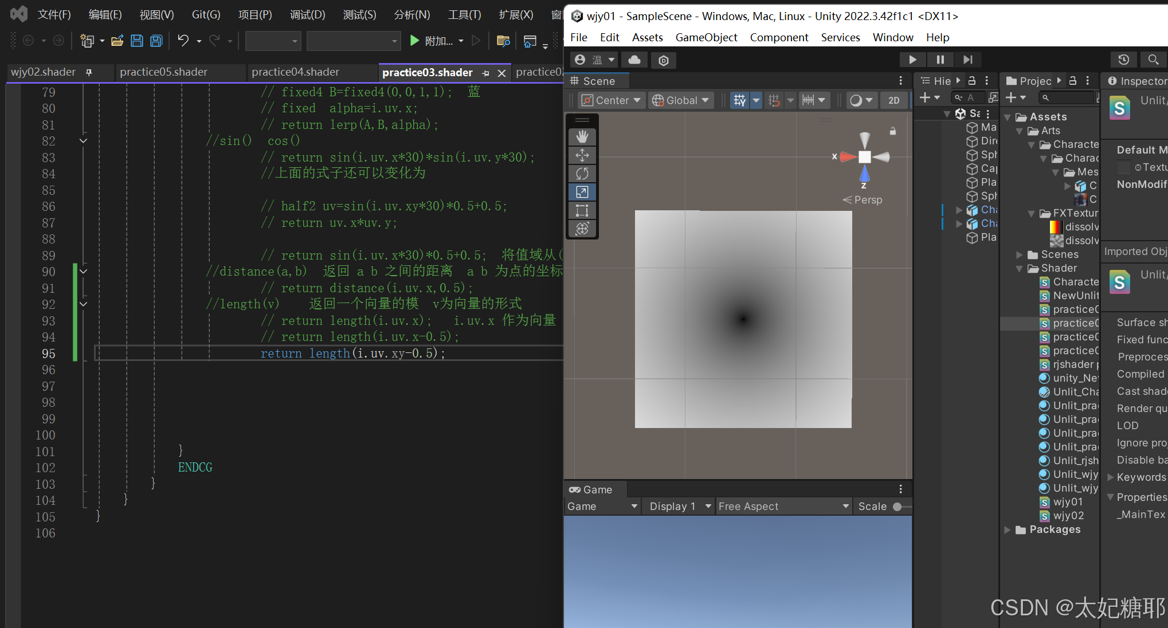Select the Rotate tool
This screenshot has height=628, width=1168.
582,174
